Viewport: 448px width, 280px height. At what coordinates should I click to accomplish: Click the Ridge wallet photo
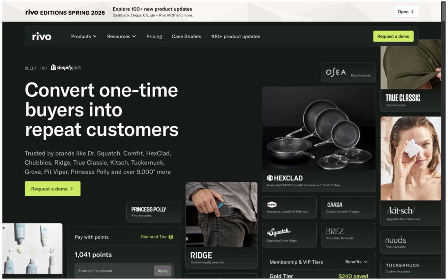(222, 215)
